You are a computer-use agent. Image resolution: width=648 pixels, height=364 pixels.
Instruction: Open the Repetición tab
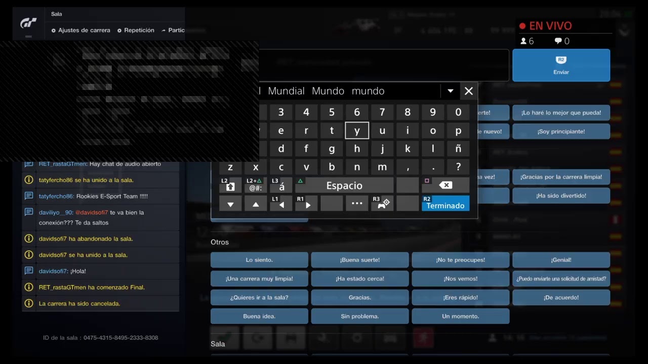click(x=136, y=30)
